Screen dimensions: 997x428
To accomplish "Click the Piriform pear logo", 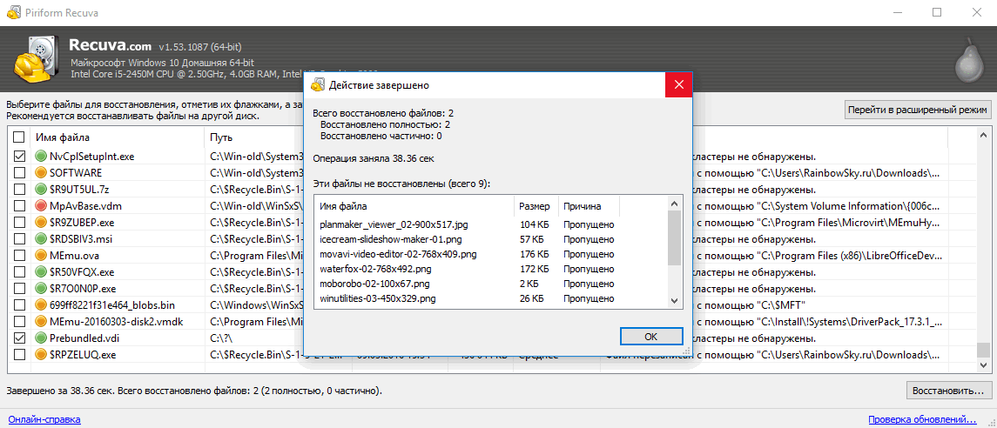I will pyautogui.click(x=968, y=60).
